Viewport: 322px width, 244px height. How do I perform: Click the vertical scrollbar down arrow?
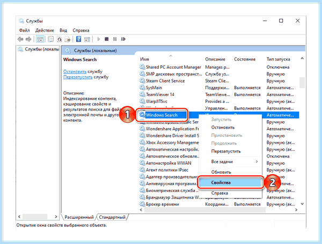[x=302, y=204]
